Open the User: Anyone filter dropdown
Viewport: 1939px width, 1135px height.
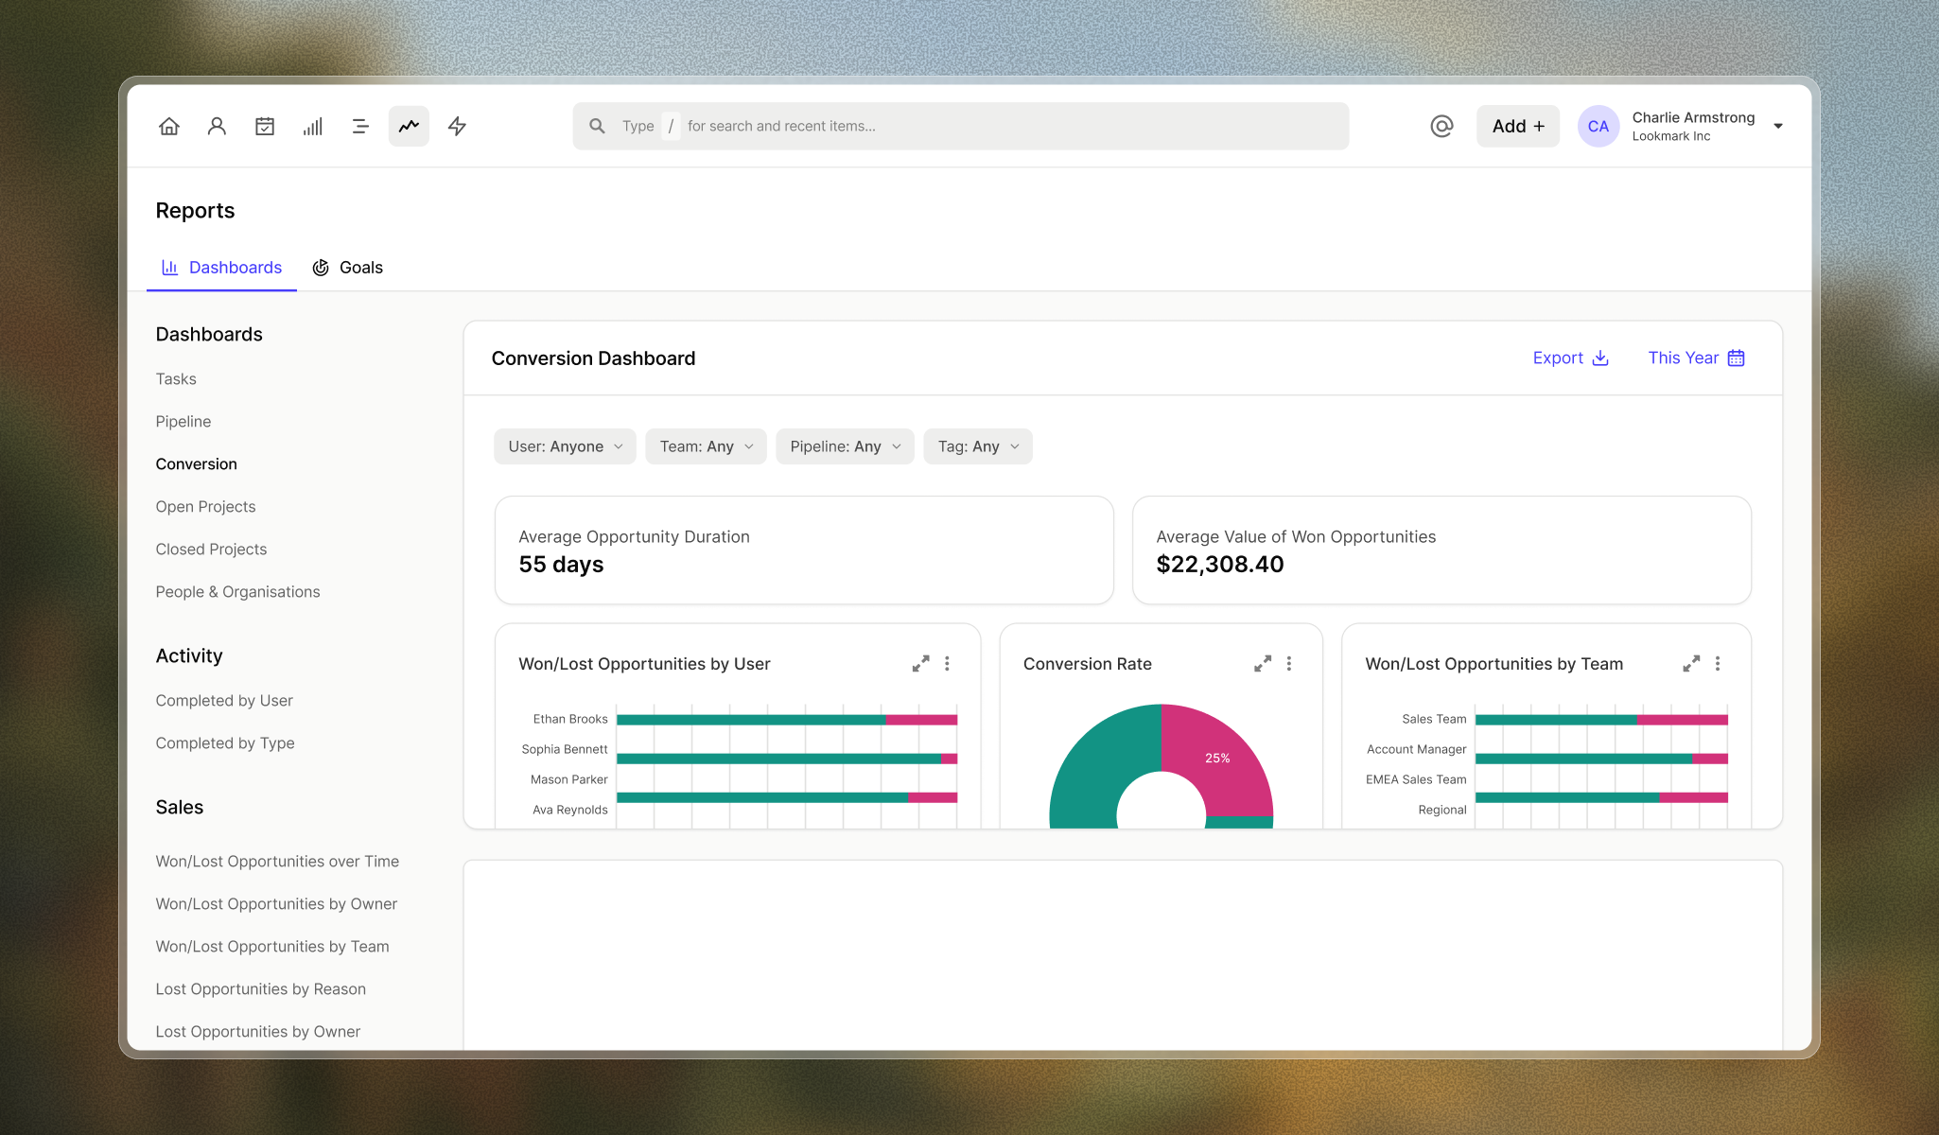(x=565, y=446)
